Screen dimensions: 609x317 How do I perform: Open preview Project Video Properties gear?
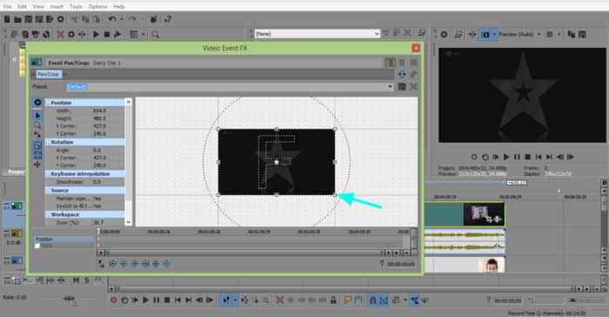[444, 34]
